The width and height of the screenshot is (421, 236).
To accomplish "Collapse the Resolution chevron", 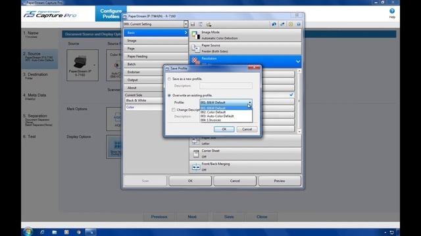I will coord(298,62).
